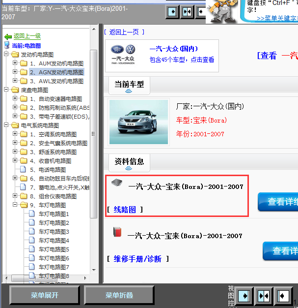298x308 pixels.
Task: Open 车灯电路图5 in the tree
Action: (54, 249)
